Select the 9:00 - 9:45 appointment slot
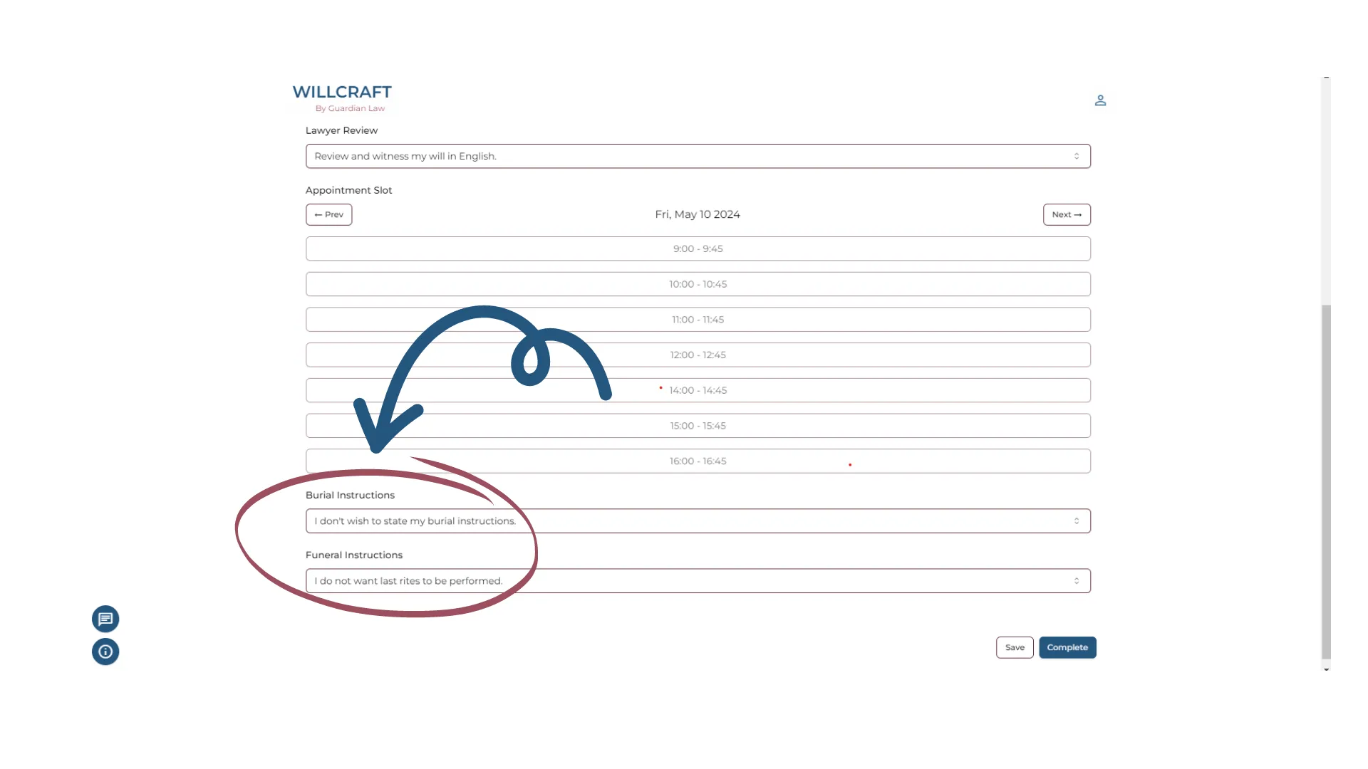The width and height of the screenshot is (1368, 769). pos(698,249)
